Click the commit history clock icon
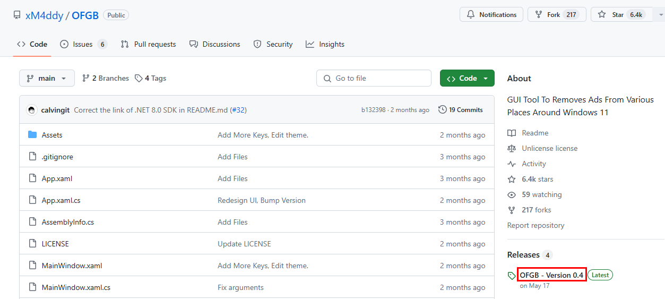Image resolution: width=665 pixels, height=299 pixels. pyautogui.click(x=442, y=110)
